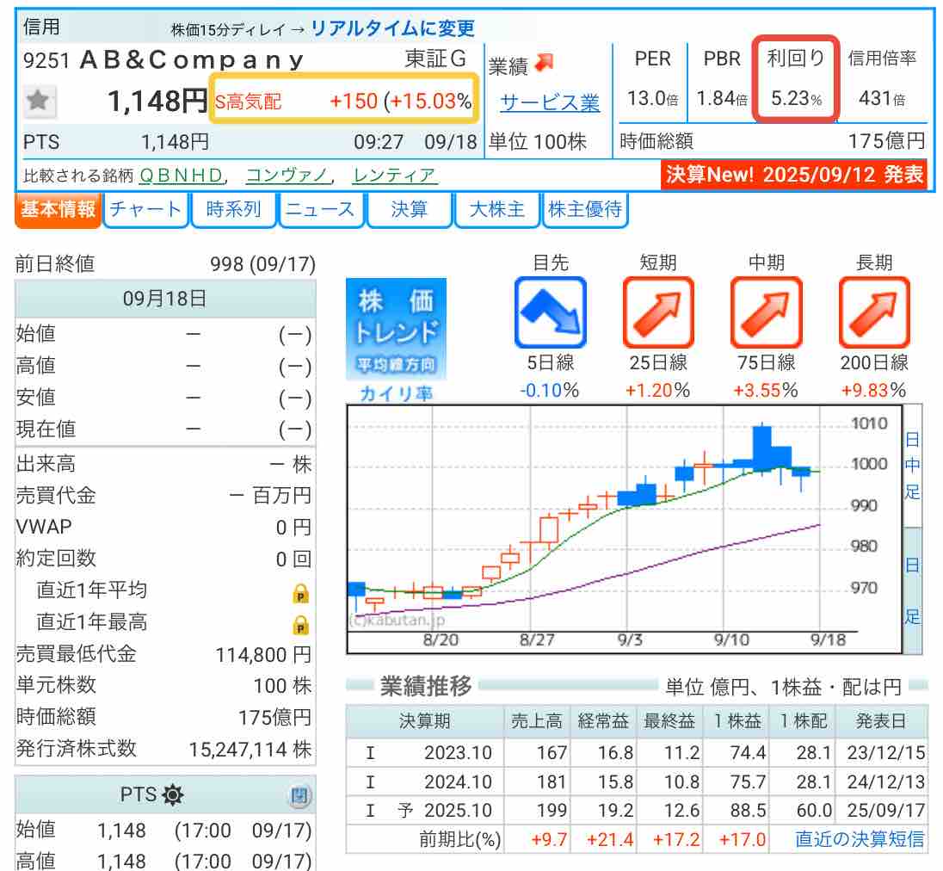The height and width of the screenshot is (871, 943).
Task: Click the 前期比 value +21.4
Action: (610, 839)
